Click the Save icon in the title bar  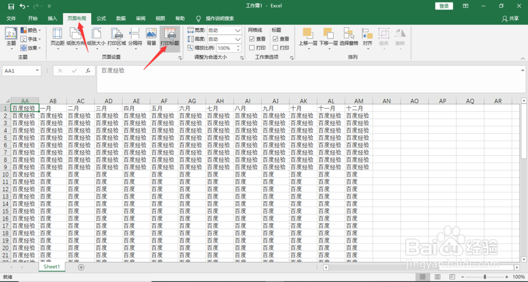pos(11,6)
